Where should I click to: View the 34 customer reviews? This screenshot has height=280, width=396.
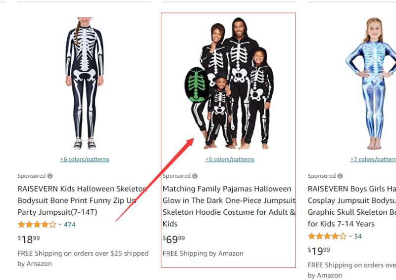[358, 237]
